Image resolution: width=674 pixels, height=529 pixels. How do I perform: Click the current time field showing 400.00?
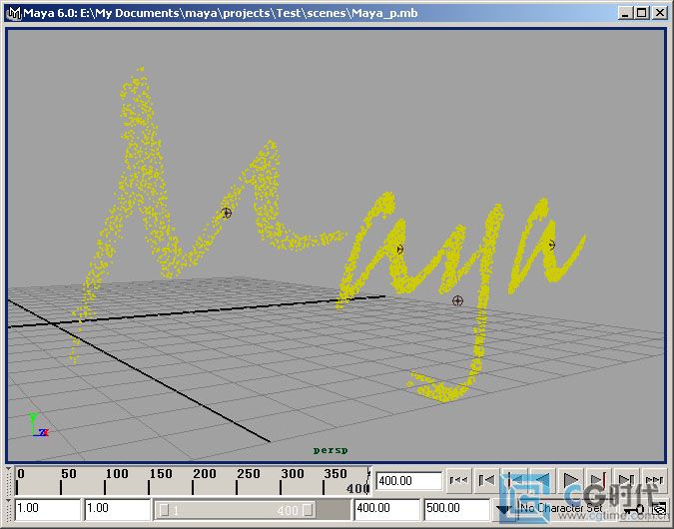coord(409,480)
